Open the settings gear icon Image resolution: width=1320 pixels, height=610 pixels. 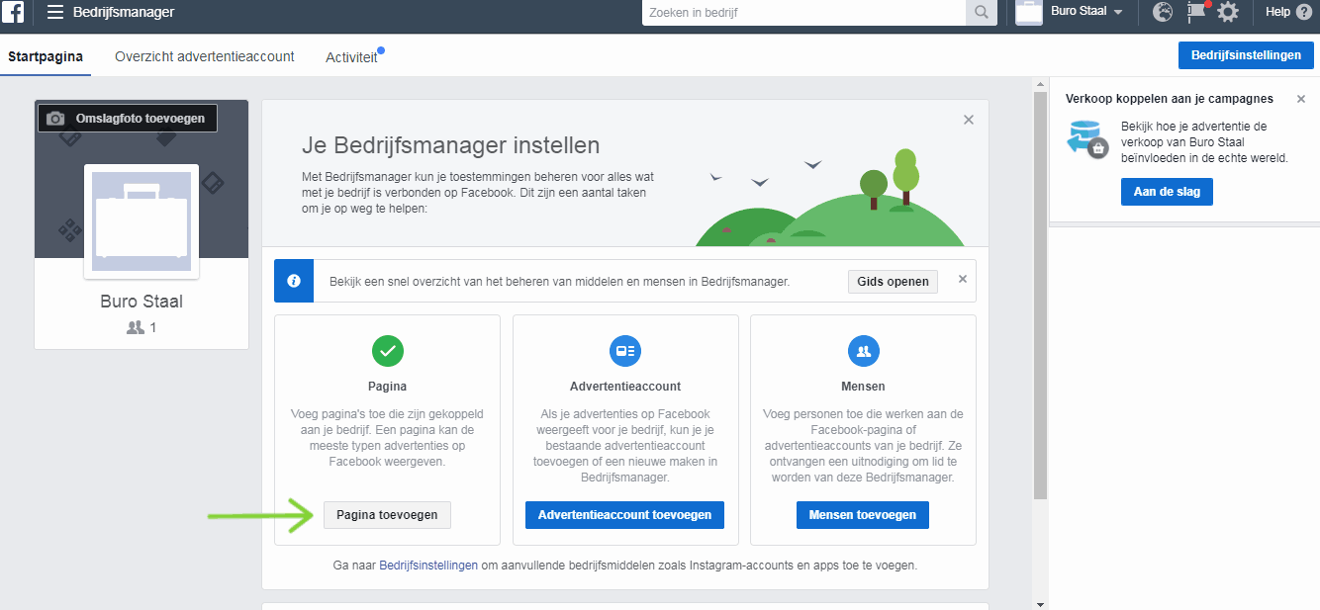(1228, 12)
